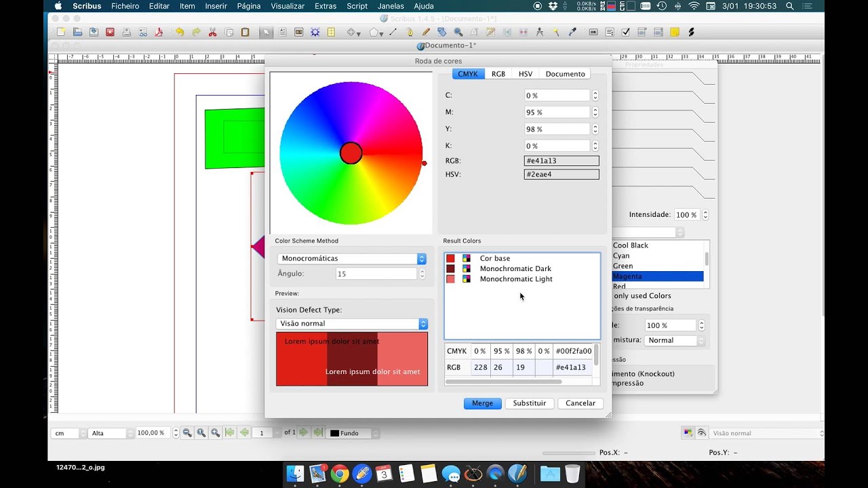Viewport: 868px width, 488px height.
Task: Toggle the vision preview mode icon in status bar
Action: click(702, 433)
